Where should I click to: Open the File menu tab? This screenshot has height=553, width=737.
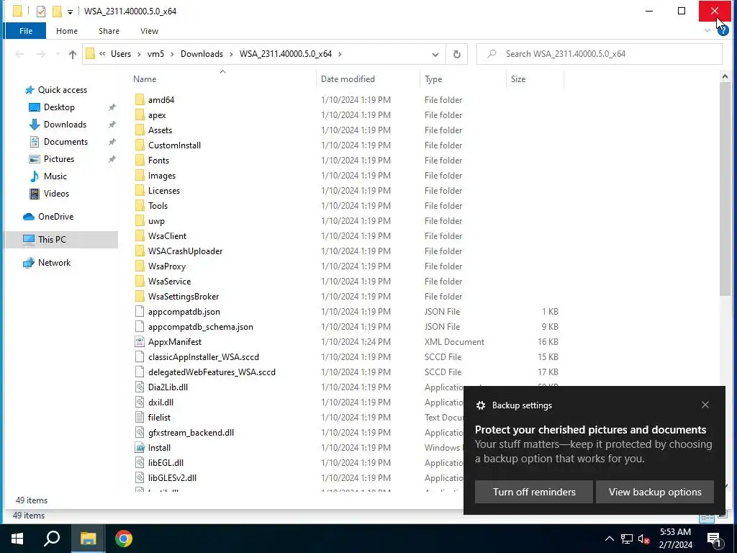point(26,31)
